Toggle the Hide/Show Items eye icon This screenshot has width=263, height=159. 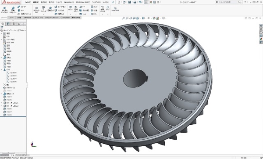(149, 18)
